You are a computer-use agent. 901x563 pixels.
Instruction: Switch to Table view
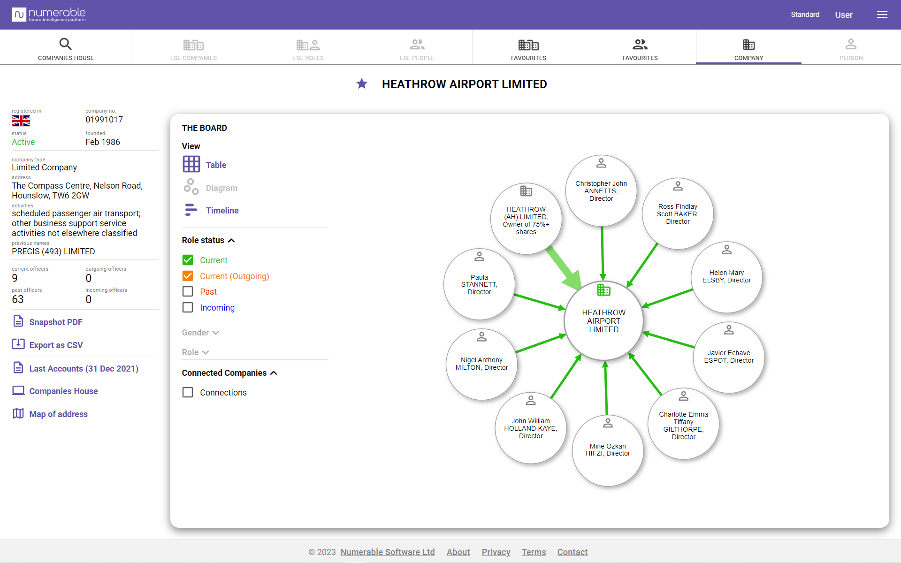click(x=216, y=165)
